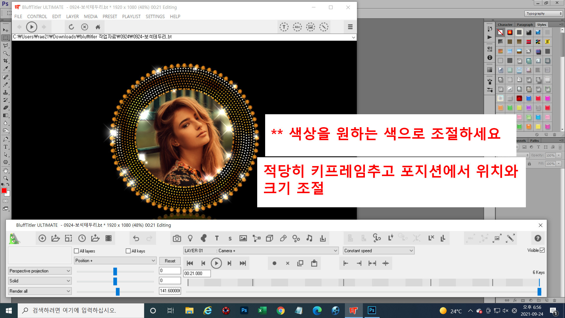
Task: Open the Position property dropdown
Action: tap(115, 261)
